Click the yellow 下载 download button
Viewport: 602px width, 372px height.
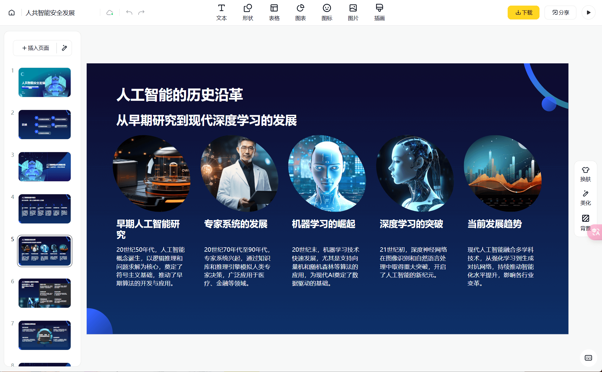(x=523, y=13)
